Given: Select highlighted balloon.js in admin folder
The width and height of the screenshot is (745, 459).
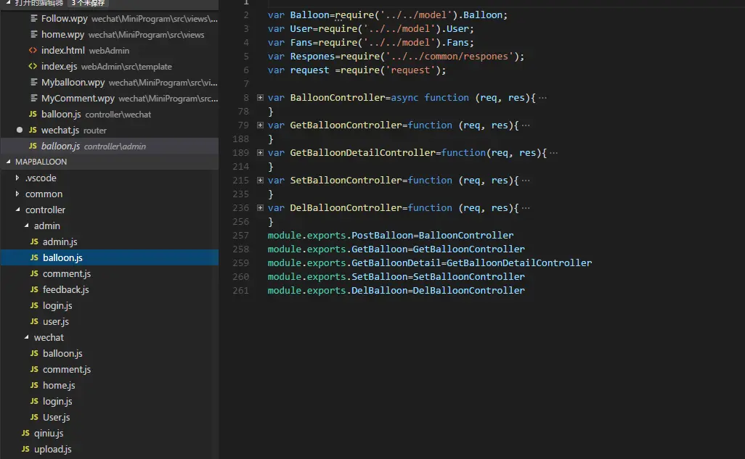Looking at the screenshot, I should pos(109,257).
